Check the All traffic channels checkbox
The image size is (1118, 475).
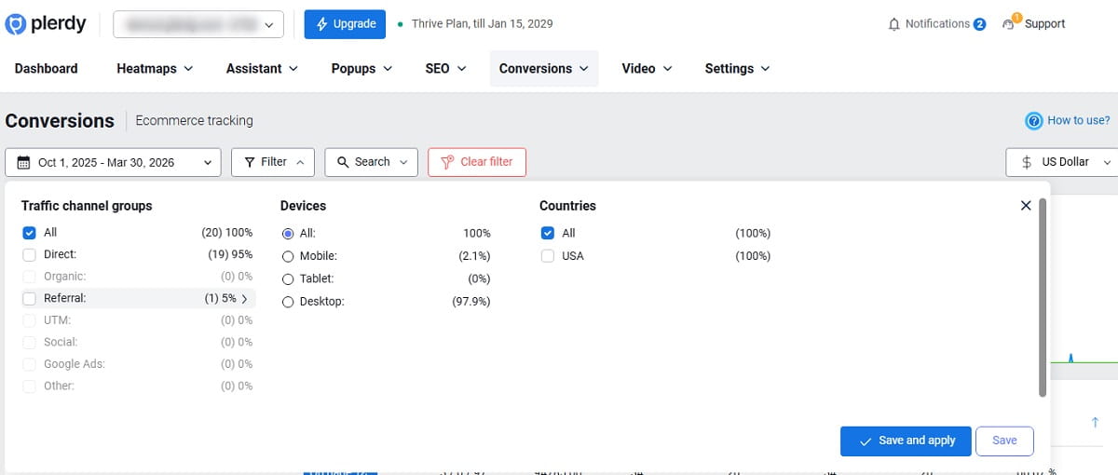pyautogui.click(x=29, y=232)
